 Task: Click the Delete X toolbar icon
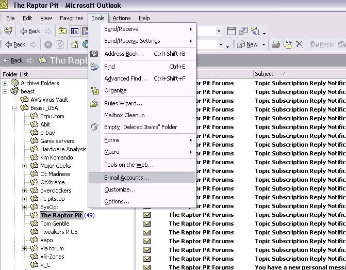(x=299, y=45)
